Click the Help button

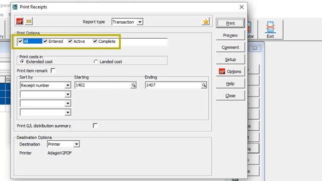[230, 83]
